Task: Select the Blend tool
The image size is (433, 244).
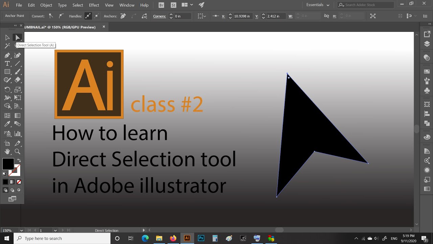Action: tap(18, 124)
